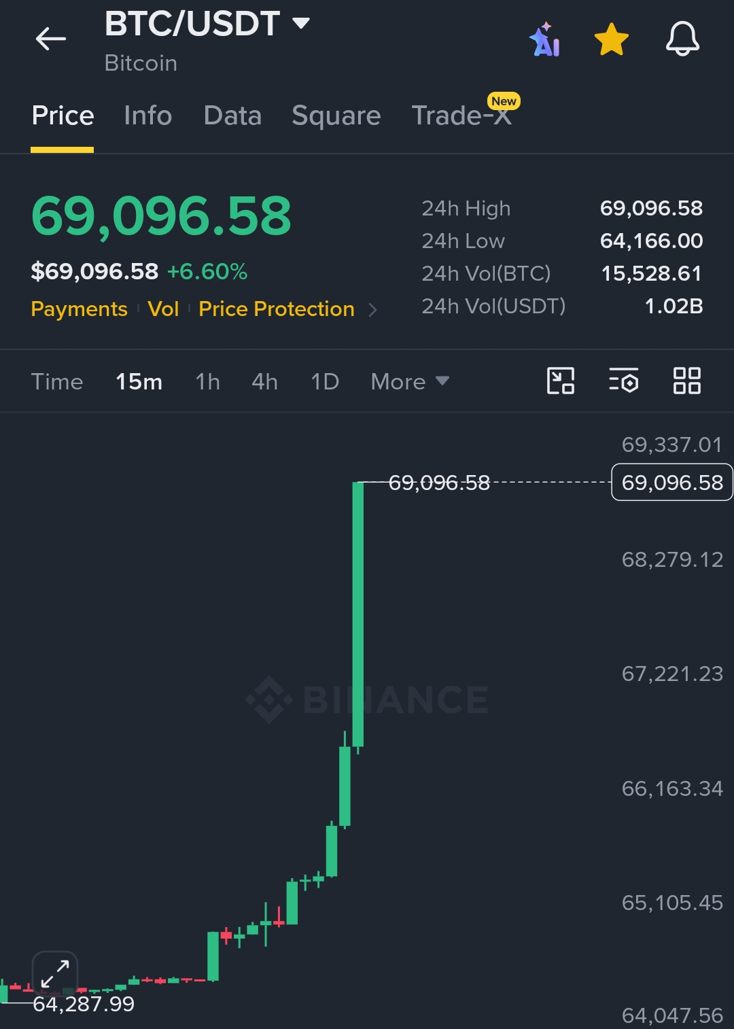734x1029 pixels.
Task: Select the 1D chart interval
Action: pos(325,381)
